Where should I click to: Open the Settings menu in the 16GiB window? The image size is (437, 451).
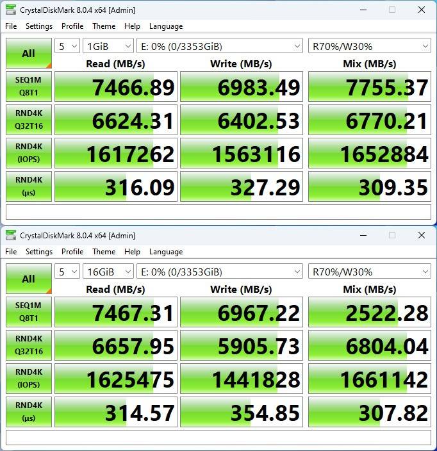point(39,252)
